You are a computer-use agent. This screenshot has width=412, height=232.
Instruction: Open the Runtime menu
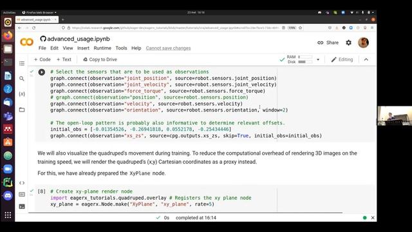pos(102,48)
